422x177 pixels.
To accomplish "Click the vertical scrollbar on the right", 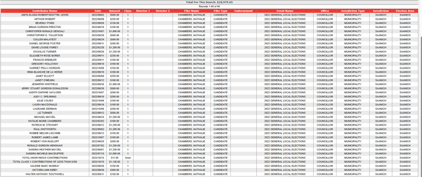I will [x=420, y=82].
